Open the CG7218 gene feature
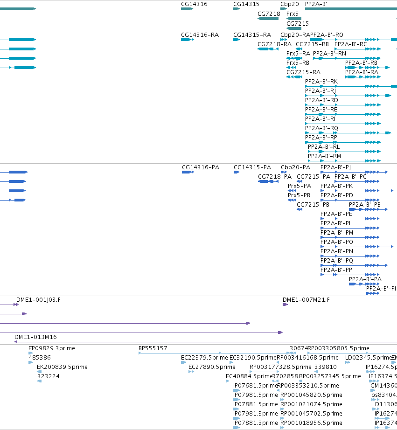Image resolution: width=397 pixels, height=430 pixels. 268,19
